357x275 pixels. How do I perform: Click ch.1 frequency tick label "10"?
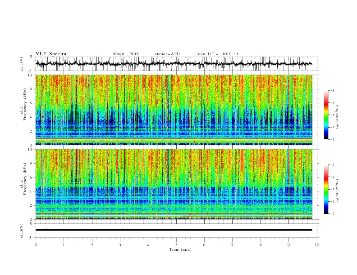point(30,75)
